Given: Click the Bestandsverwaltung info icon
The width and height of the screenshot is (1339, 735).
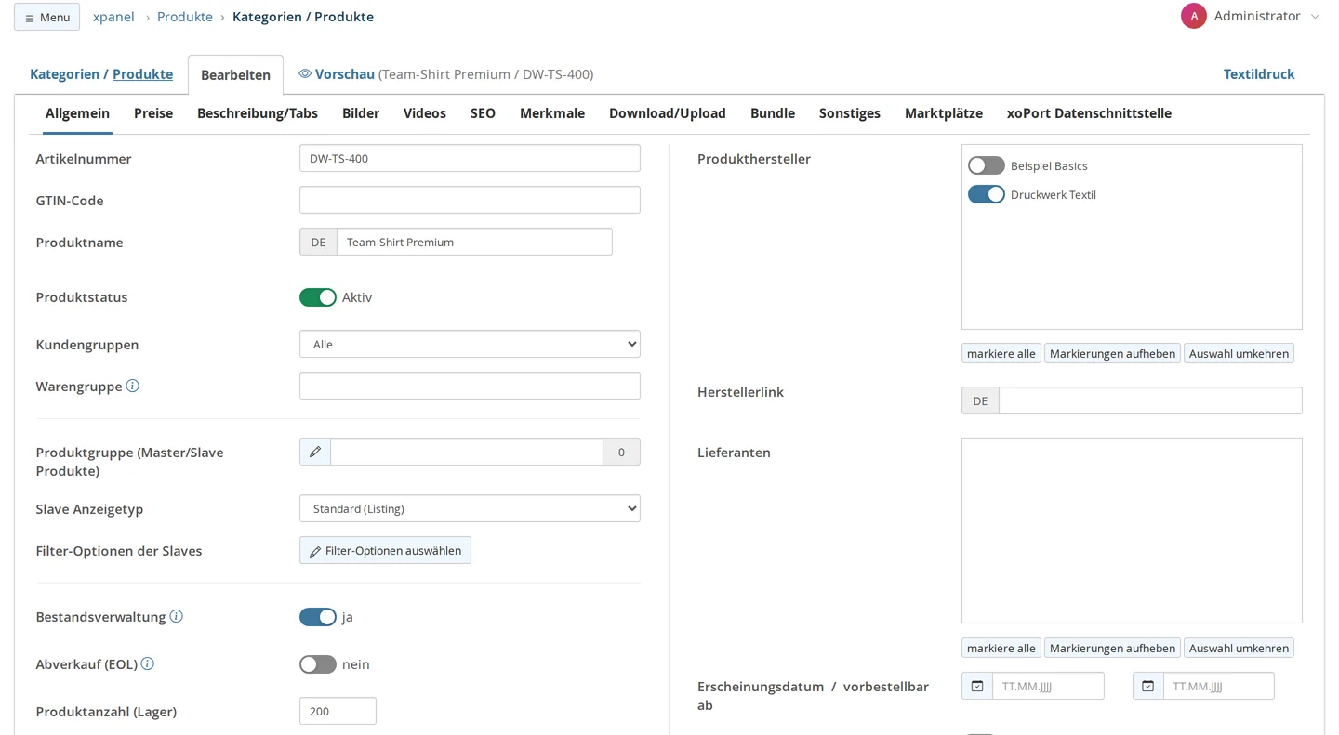Looking at the screenshot, I should [x=177, y=616].
